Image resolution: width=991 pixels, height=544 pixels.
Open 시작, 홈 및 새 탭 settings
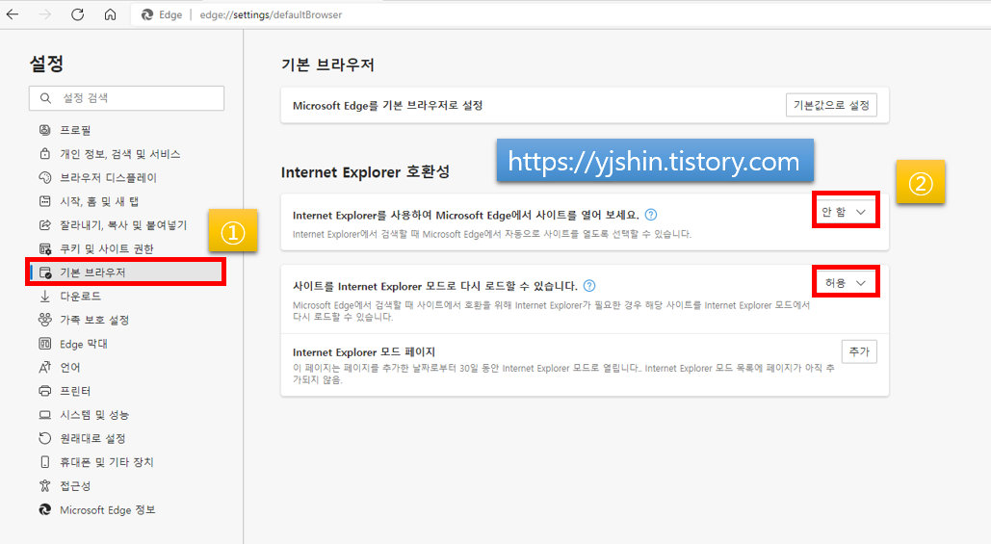click(x=99, y=201)
